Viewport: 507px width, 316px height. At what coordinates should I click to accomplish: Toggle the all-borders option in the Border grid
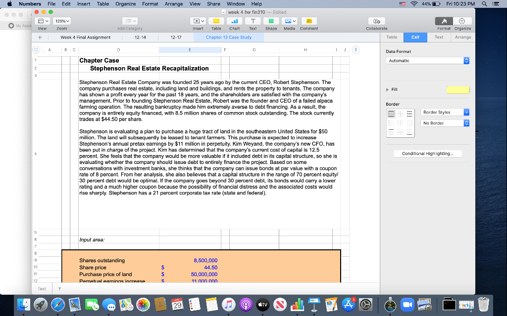click(x=392, y=113)
